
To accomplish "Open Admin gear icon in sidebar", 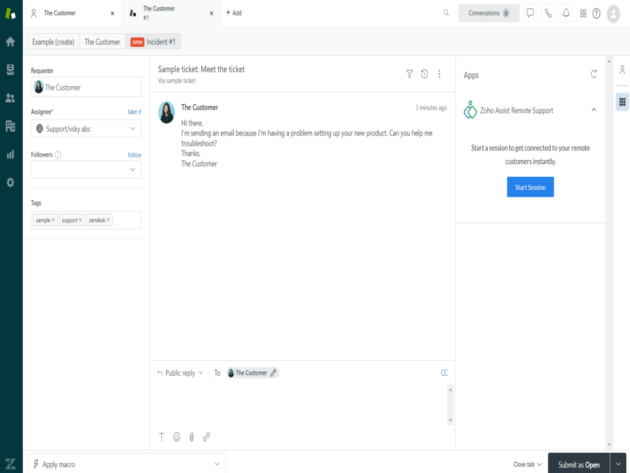I will click(10, 182).
